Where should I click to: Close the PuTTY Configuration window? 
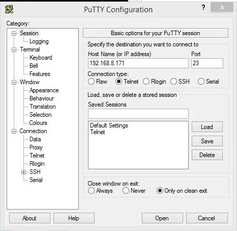point(222,7)
